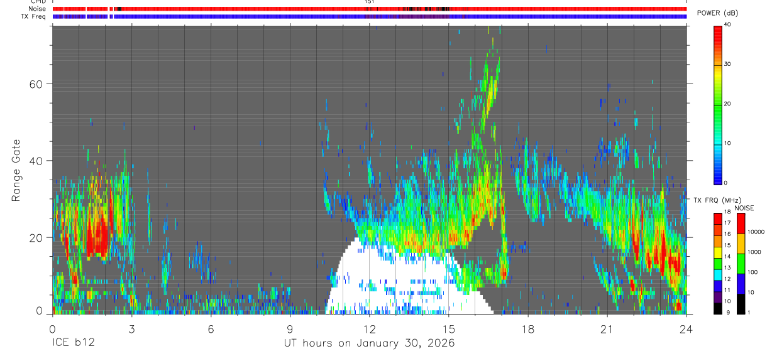Pick the yellow 14-15 MHz TX FRQ segment

718,252
